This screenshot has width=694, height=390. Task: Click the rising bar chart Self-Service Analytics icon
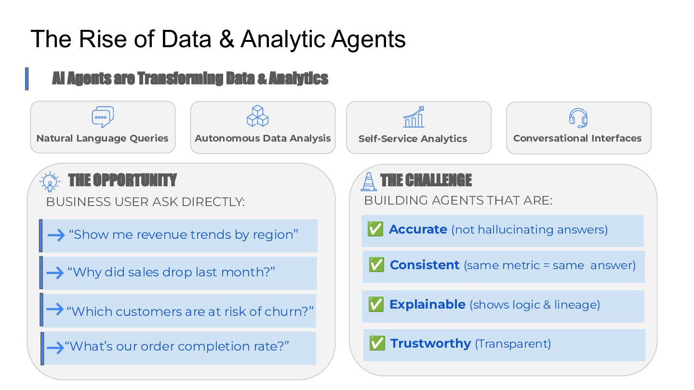pyautogui.click(x=414, y=117)
